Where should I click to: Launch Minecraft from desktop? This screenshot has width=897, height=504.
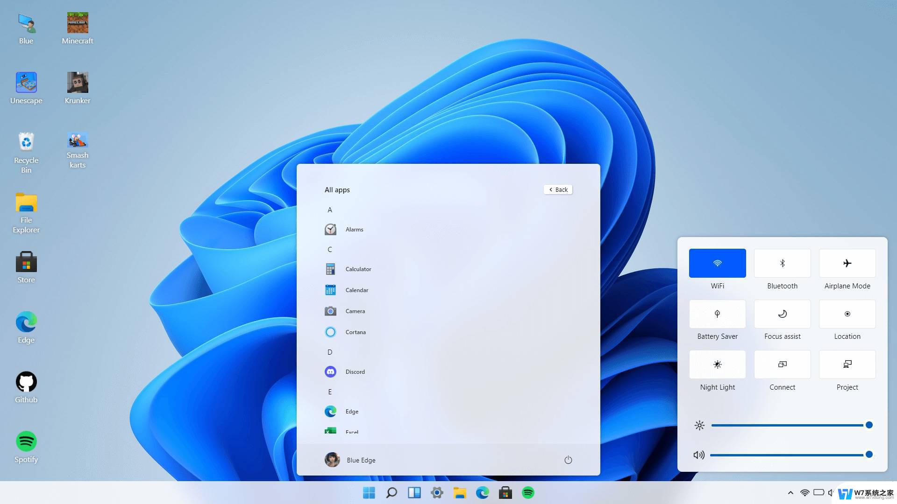[77, 22]
